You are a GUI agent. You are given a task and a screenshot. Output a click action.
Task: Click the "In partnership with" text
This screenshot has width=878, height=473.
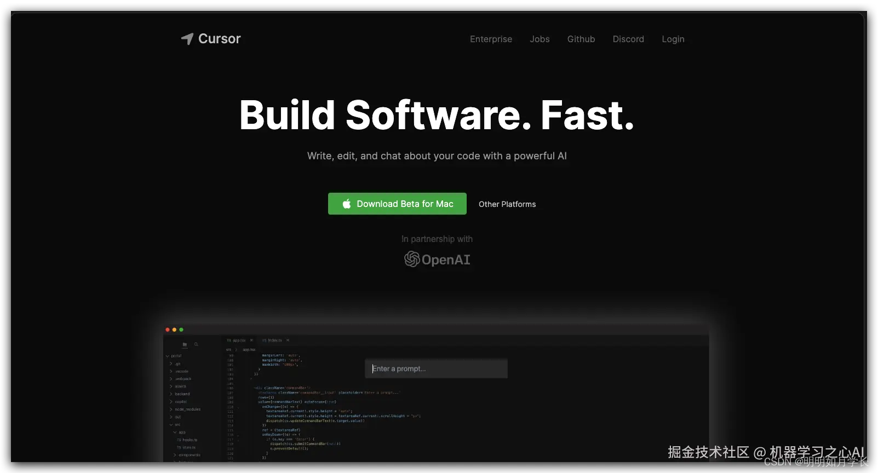437,239
